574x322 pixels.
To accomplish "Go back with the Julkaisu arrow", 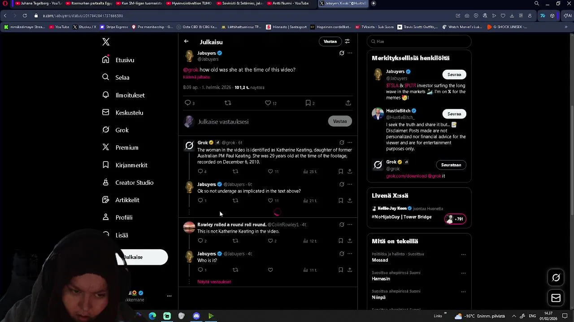I will tap(186, 42).
